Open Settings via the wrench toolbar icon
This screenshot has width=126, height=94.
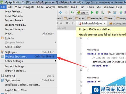coord(109,13)
